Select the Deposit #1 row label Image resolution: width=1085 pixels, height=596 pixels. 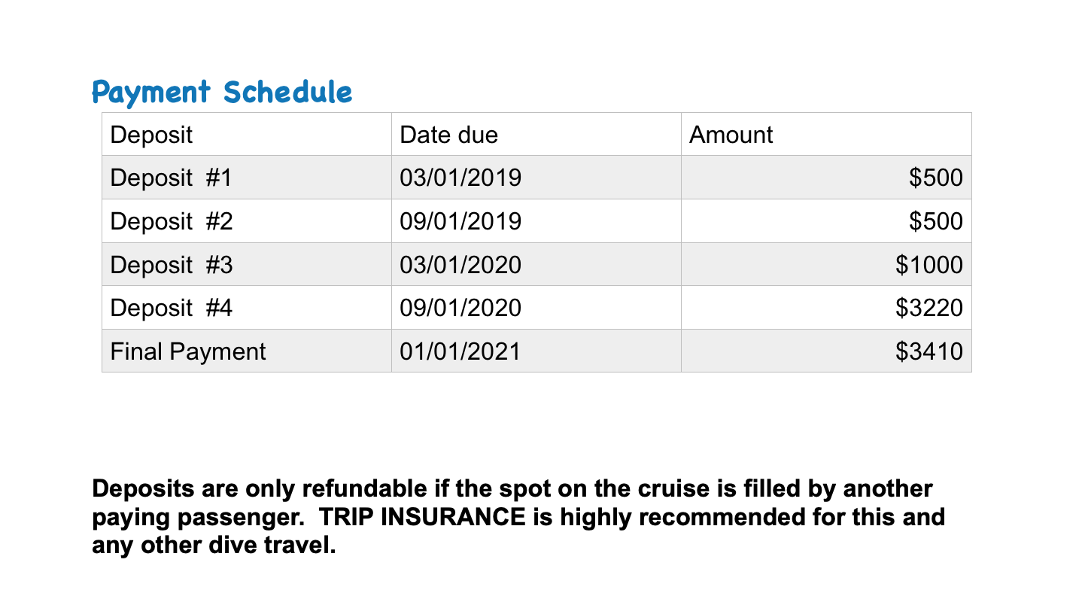click(247, 178)
